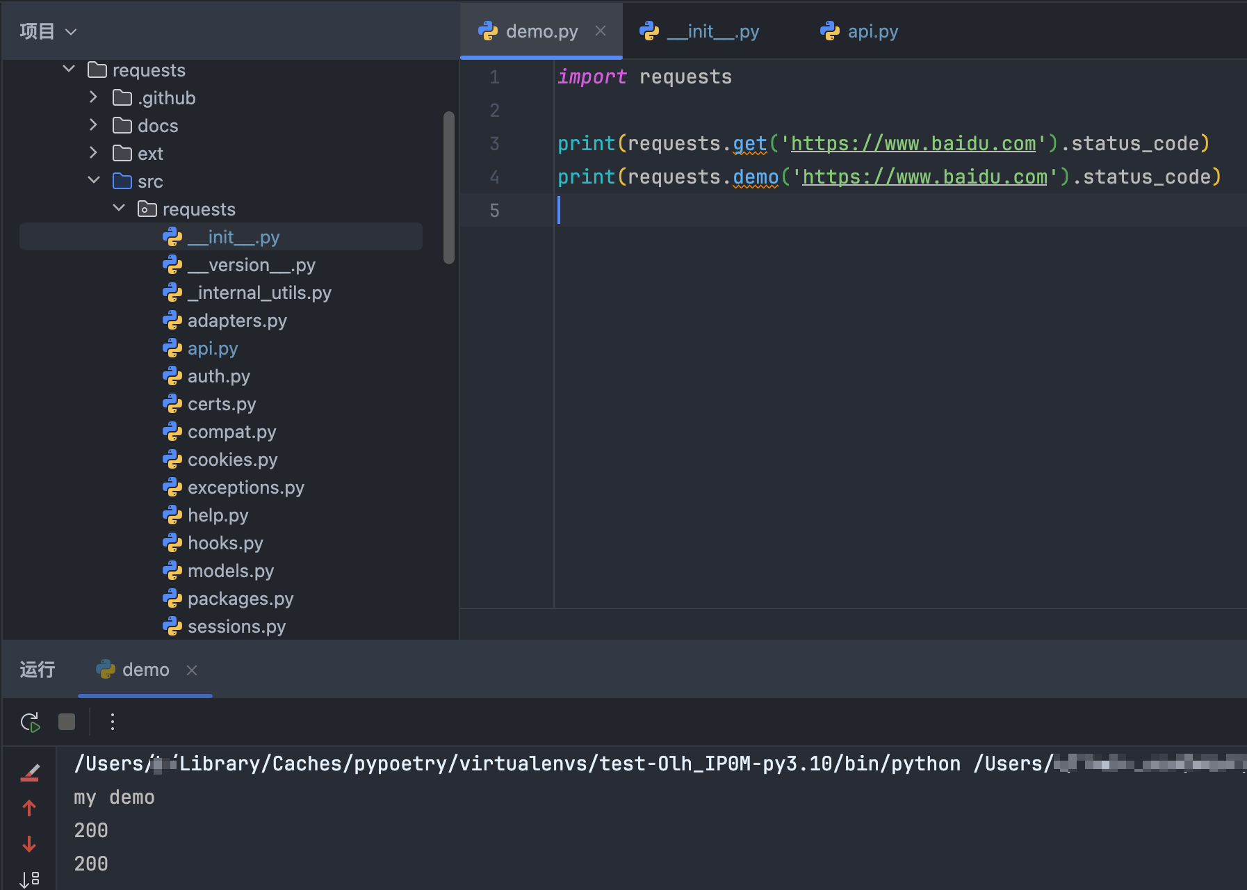Click the project tree vertical scrollbar
Viewport: 1247px width, 890px height.
(x=449, y=188)
